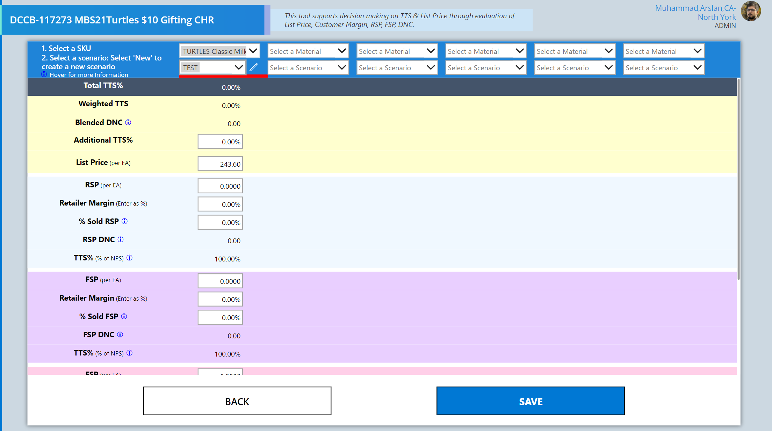Click the BACK button
The image size is (772, 431).
237,401
